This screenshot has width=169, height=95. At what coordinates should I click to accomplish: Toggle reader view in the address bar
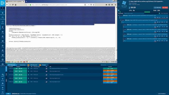(85, 5)
